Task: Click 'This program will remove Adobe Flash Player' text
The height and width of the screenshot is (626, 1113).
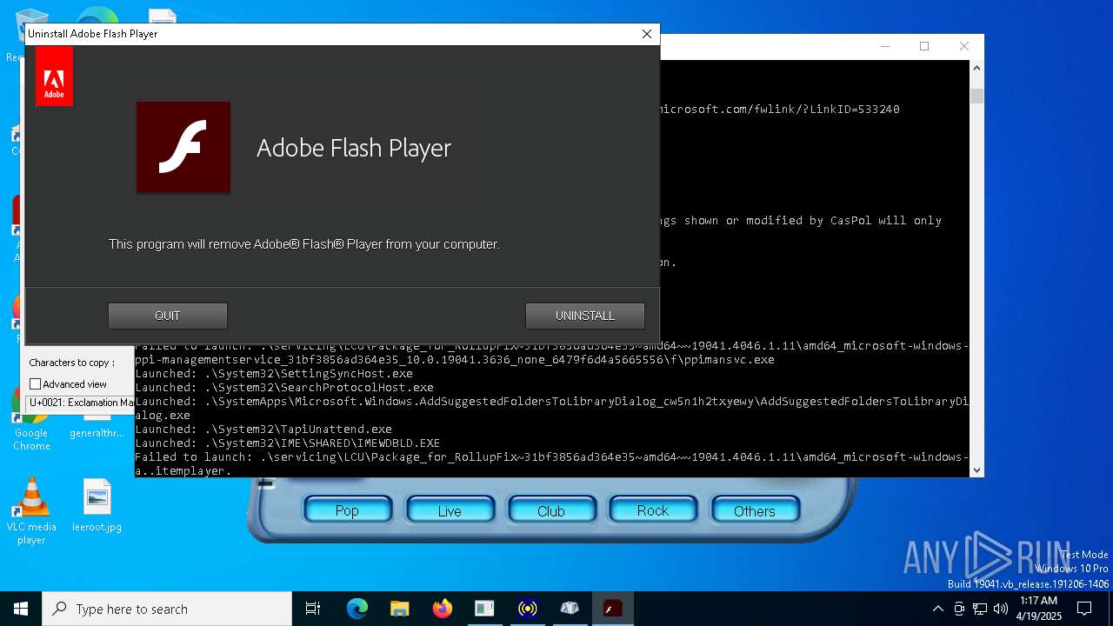Action: click(304, 244)
